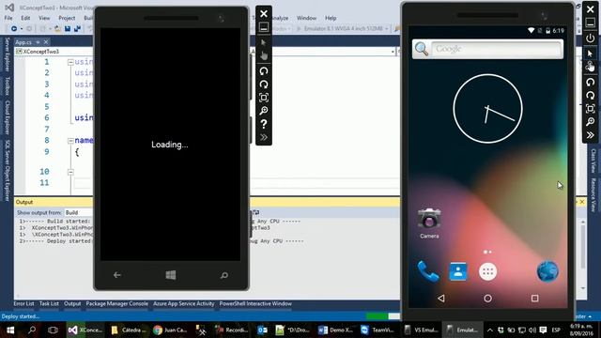
Task: Open zoom on Android emulator toolbar
Action: click(x=591, y=122)
